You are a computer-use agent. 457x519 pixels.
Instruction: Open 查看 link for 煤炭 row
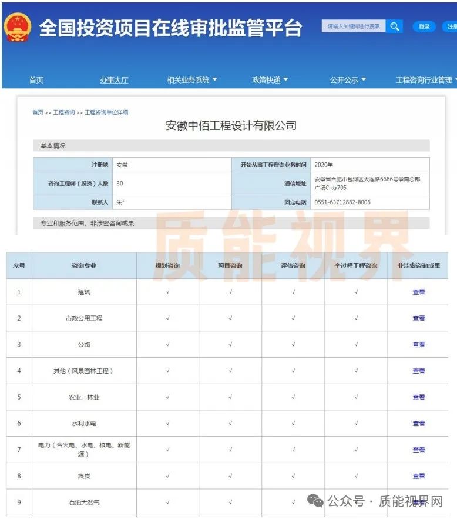(419, 476)
